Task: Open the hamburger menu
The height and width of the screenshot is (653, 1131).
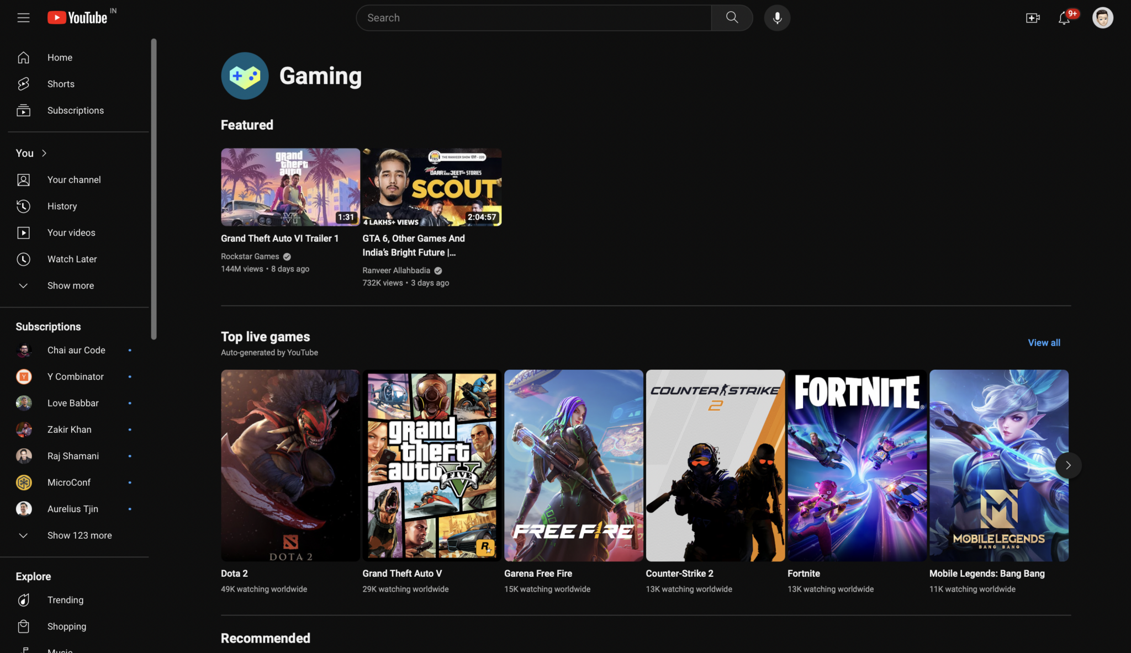Action: click(23, 17)
